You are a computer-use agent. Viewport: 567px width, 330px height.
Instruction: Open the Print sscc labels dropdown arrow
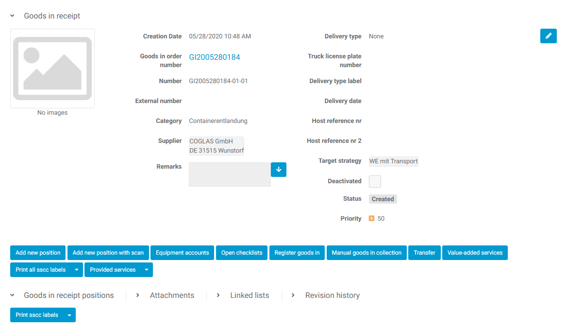69,315
